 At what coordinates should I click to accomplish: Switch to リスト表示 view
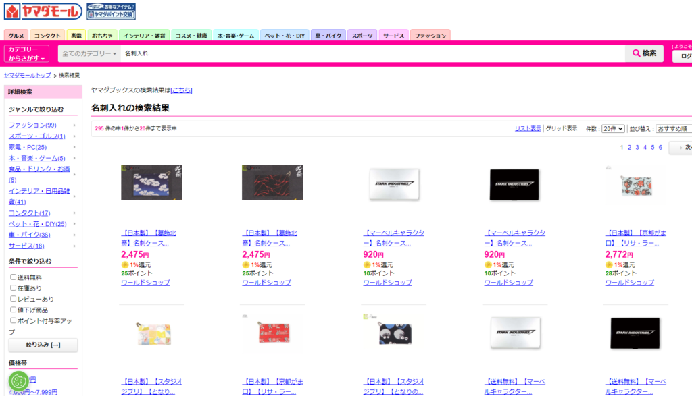coord(528,129)
